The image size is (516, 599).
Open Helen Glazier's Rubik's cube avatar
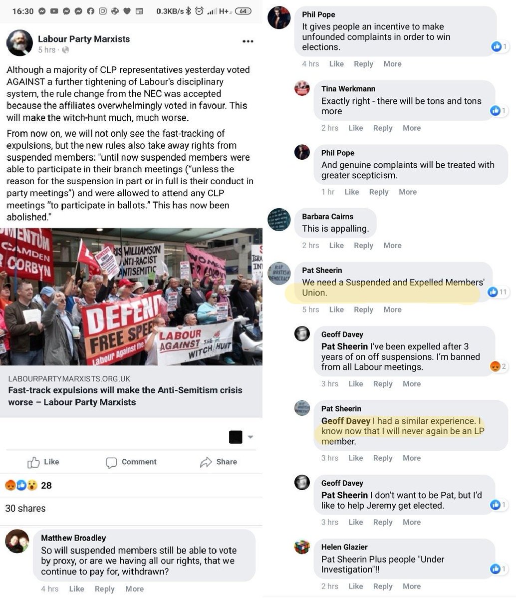(x=302, y=548)
